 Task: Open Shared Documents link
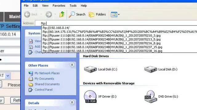point(47,84)
